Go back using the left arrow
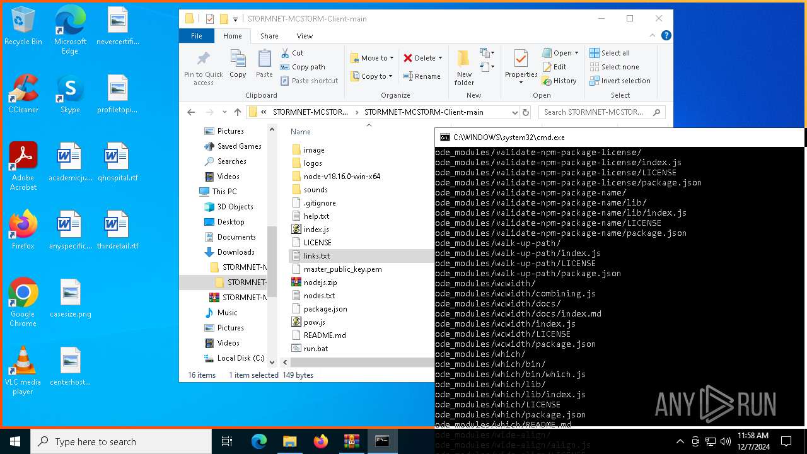 191,112
